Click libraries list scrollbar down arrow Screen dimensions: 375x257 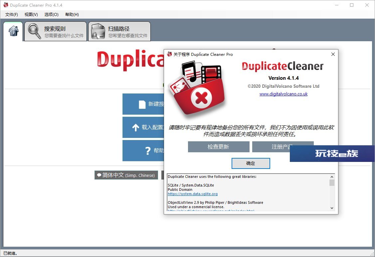[332, 208]
